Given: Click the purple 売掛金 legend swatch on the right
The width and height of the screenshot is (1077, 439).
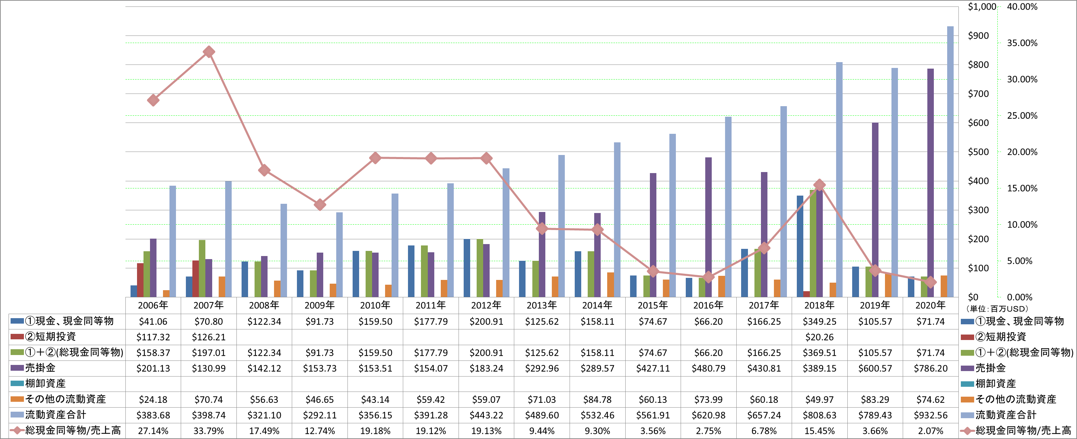Looking at the screenshot, I should 967,368.
